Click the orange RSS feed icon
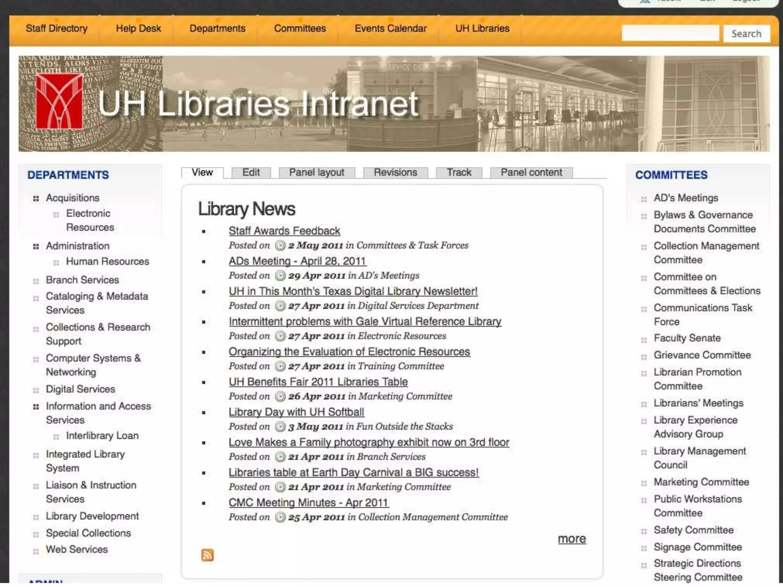Screen dimensions: 783x587 pos(207,555)
